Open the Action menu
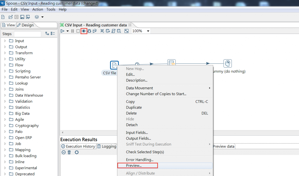The height and width of the screenshot is (176, 299). pyautogui.click(x=38, y=9)
